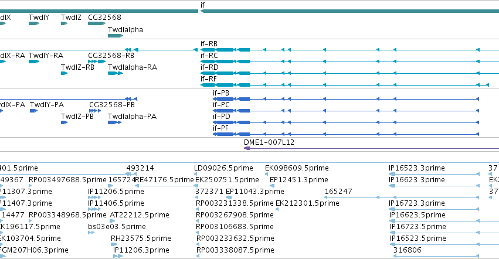Click the IP16623.3prime label
Screen dimensions: 499x259
click(x=416, y=180)
